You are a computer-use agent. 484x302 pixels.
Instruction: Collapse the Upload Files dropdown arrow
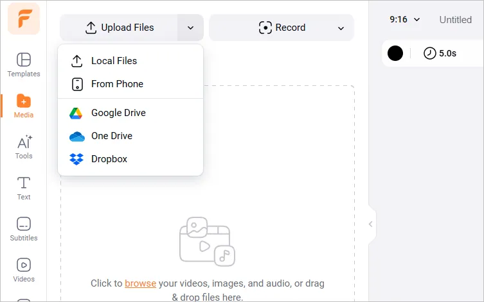[190, 28]
